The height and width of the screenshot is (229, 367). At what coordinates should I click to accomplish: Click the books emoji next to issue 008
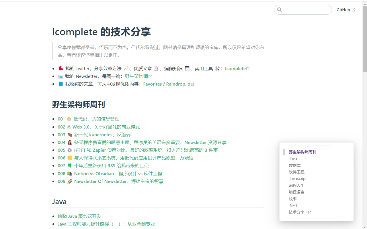coord(70,173)
